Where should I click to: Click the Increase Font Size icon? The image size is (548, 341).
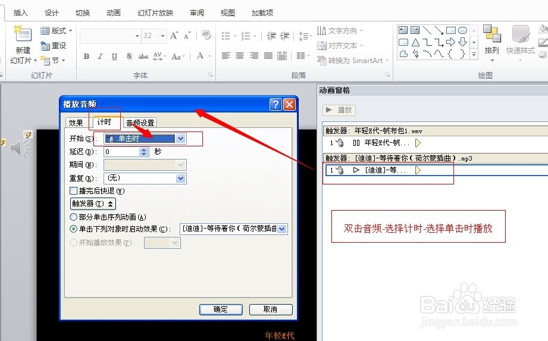pos(174,36)
